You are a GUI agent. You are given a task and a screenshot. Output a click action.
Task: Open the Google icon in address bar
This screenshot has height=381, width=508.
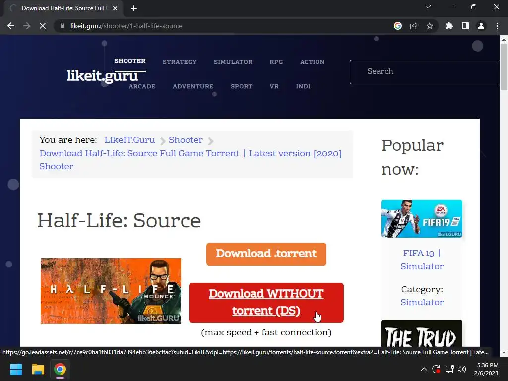tap(398, 26)
